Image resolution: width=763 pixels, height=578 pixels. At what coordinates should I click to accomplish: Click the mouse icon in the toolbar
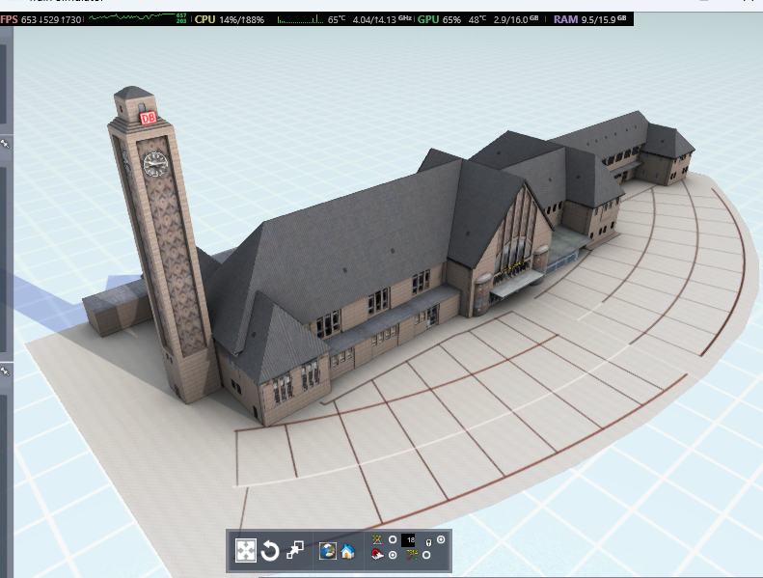click(428, 542)
